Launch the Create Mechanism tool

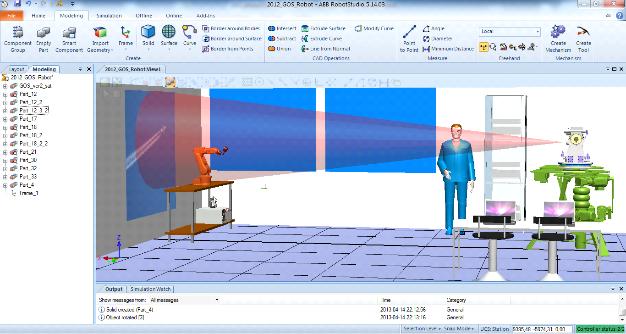(x=558, y=39)
